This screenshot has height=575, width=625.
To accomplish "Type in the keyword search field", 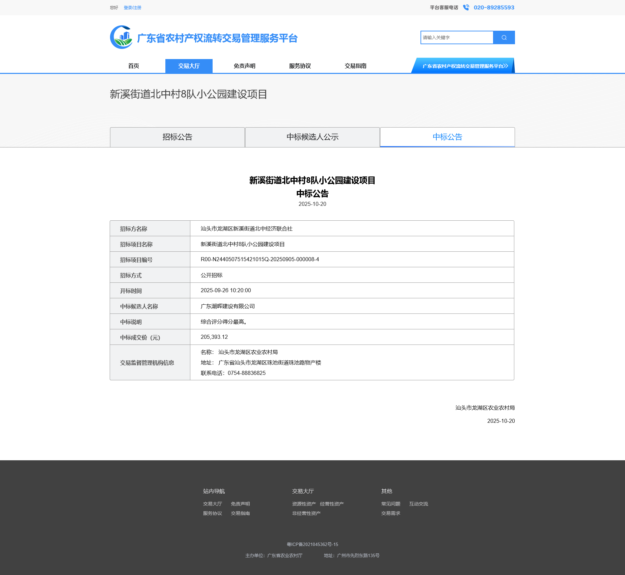I will pyautogui.click(x=457, y=37).
